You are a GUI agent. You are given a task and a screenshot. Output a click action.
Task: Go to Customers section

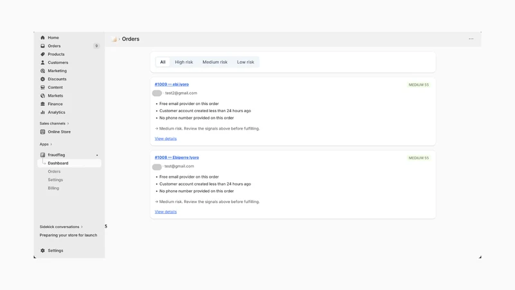58,63
